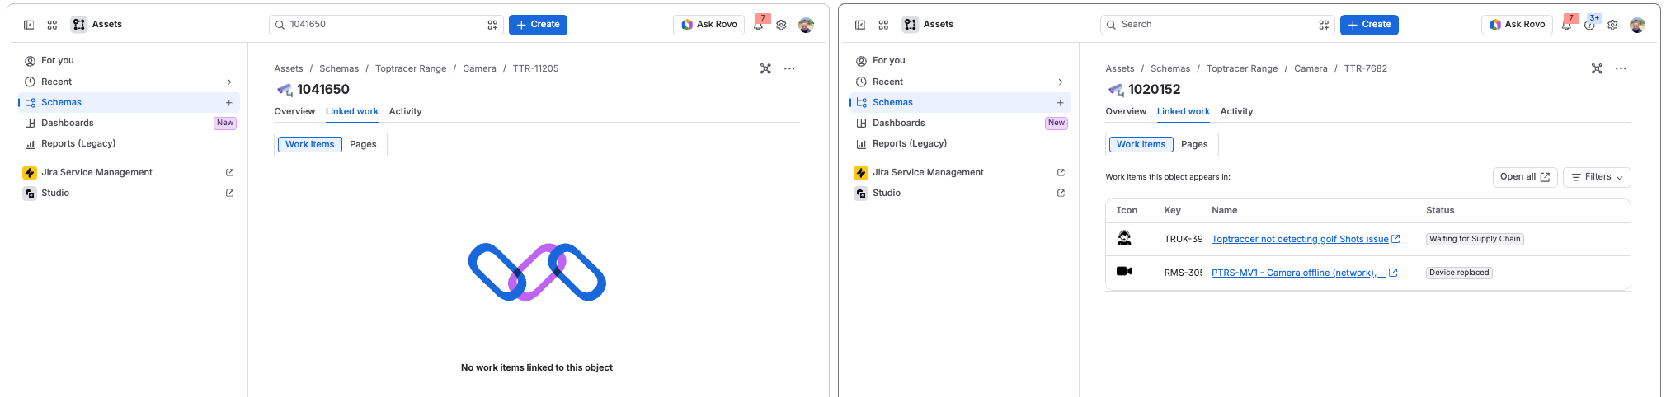Switch to Pages toggle in 1041650 window
Image resolution: width=1666 pixels, height=397 pixels.
363,144
